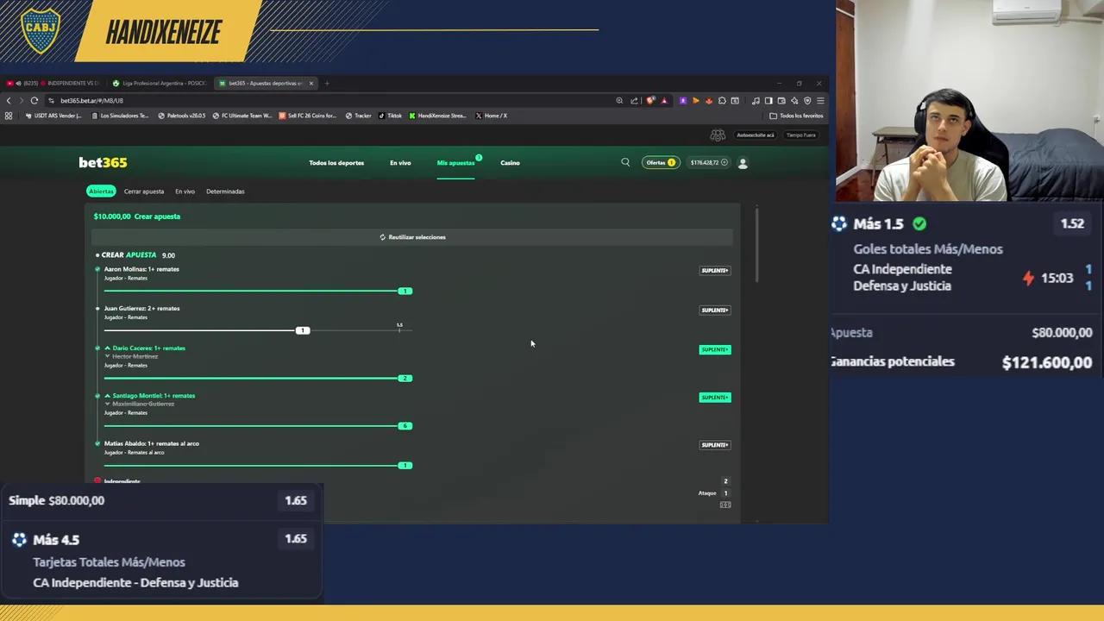Click the Brave shield icon
The height and width of the screenshot is (621, 1104).
tap(650, 100)
